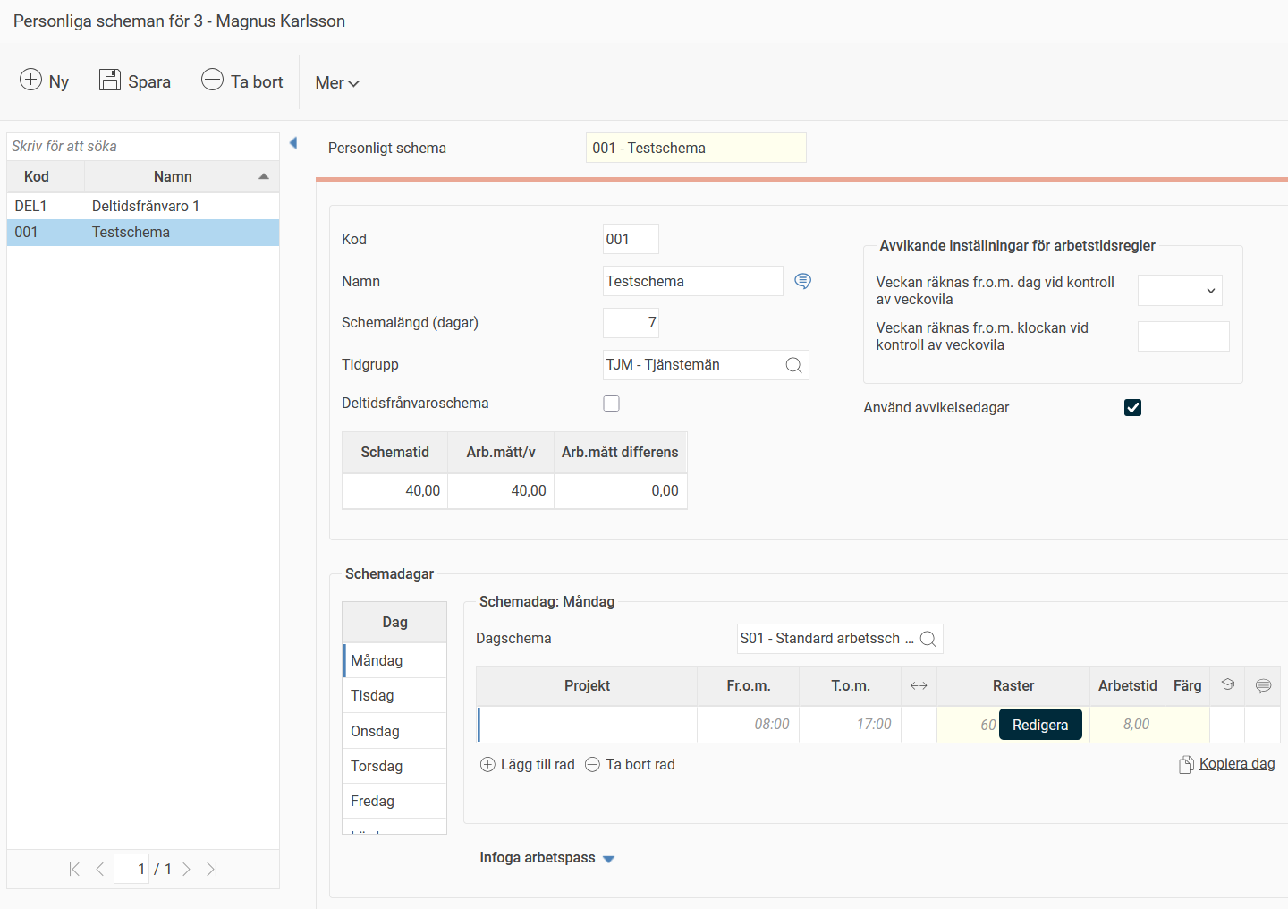Enable the Deltidsfrånvaroschema checkbox
1288x909 pixels.
tap(611, 404)
